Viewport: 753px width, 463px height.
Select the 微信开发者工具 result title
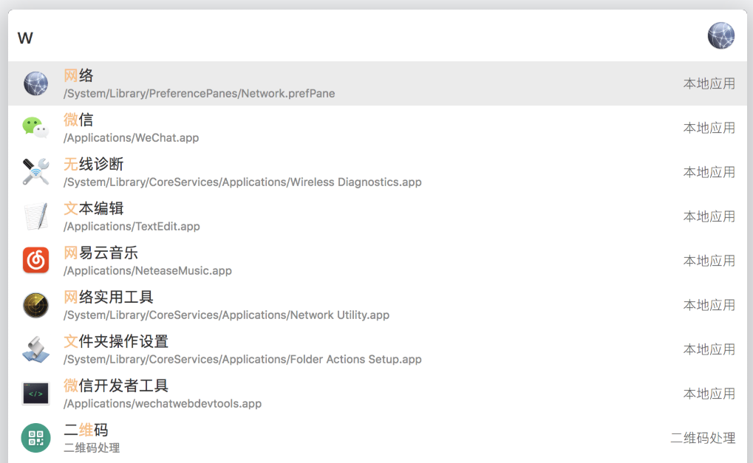[116, 385]
